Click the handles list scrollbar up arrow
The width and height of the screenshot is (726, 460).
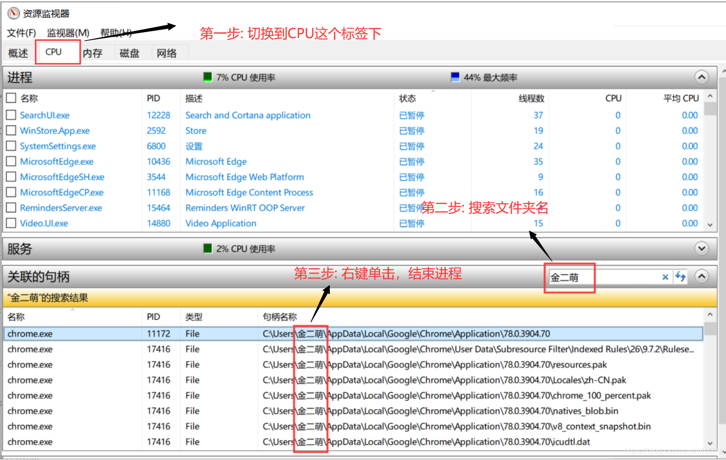[710, 315]
